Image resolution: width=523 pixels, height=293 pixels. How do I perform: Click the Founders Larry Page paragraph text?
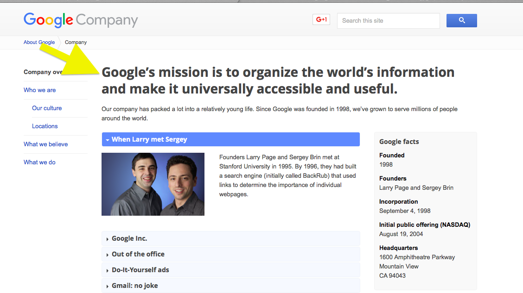click(287, 176)
